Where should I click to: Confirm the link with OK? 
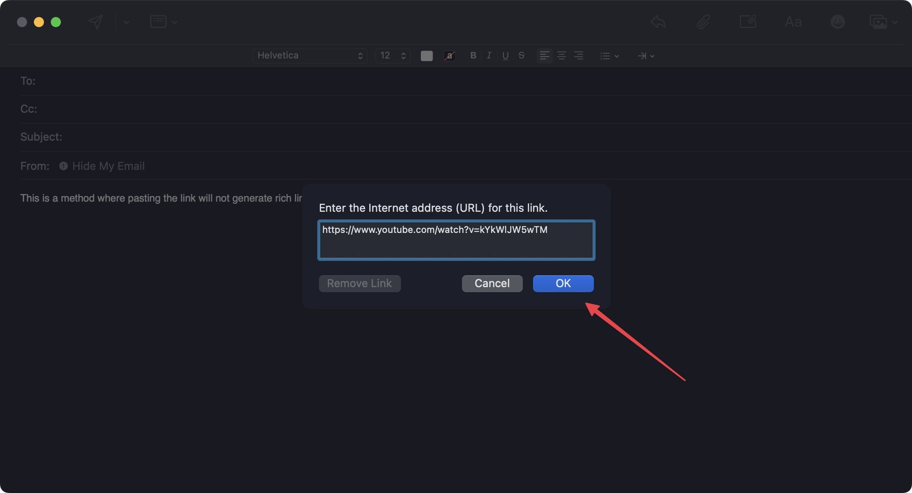(x=563, y=283)
